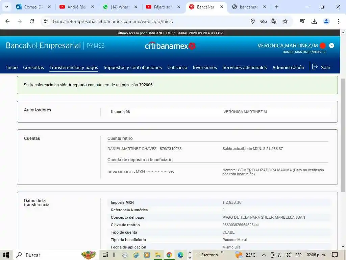Open the saved passwords key icon

point(264,21)
